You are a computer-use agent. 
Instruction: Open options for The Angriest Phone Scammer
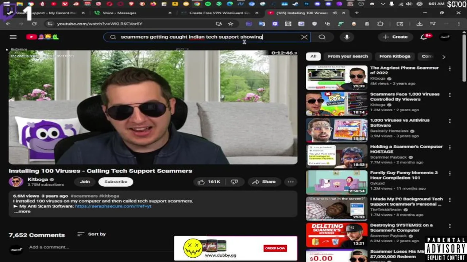pos(449,68)
